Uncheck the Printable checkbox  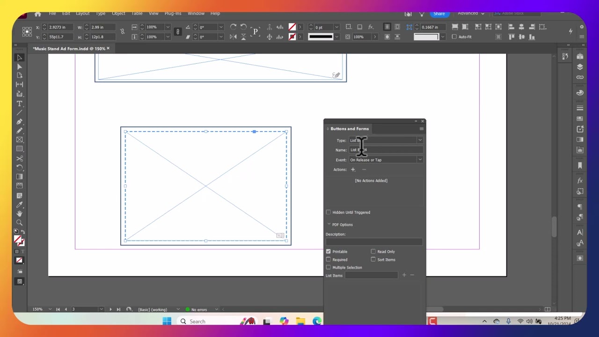(x=328, y=252)
